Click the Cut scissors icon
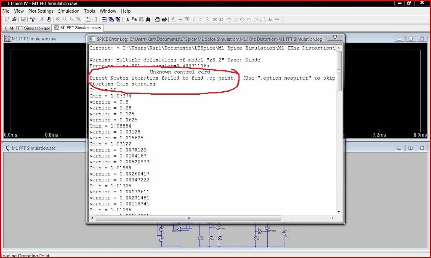Viewport: 431px width, 258px height. [127, 19]
